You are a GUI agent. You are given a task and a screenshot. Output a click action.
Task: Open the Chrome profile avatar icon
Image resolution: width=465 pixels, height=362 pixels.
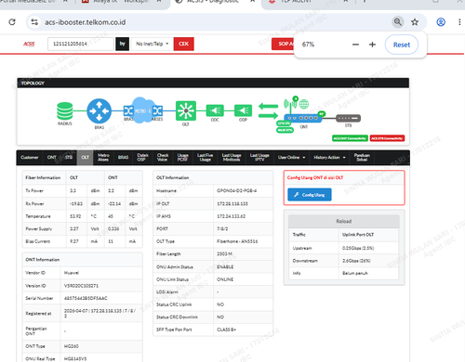[x=441, y=22]
